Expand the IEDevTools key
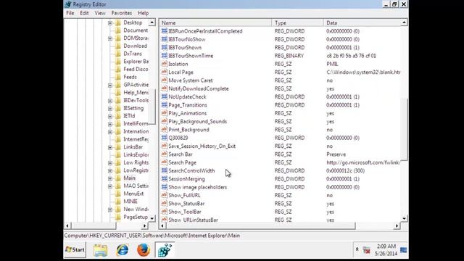Viewport: 464px width, 261px height. [110, 101]
